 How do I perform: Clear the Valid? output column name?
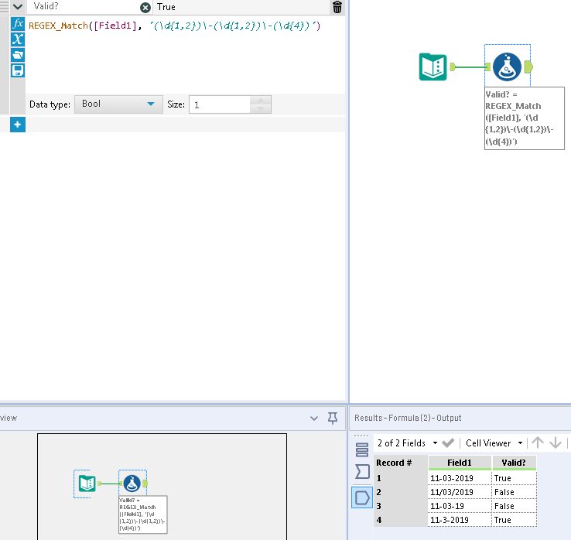[145, 8]
